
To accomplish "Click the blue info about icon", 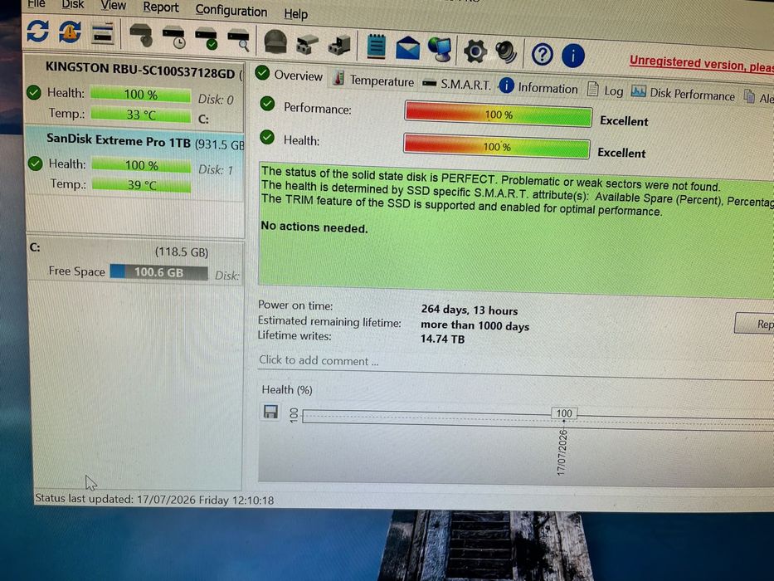I will coord(573,56).
